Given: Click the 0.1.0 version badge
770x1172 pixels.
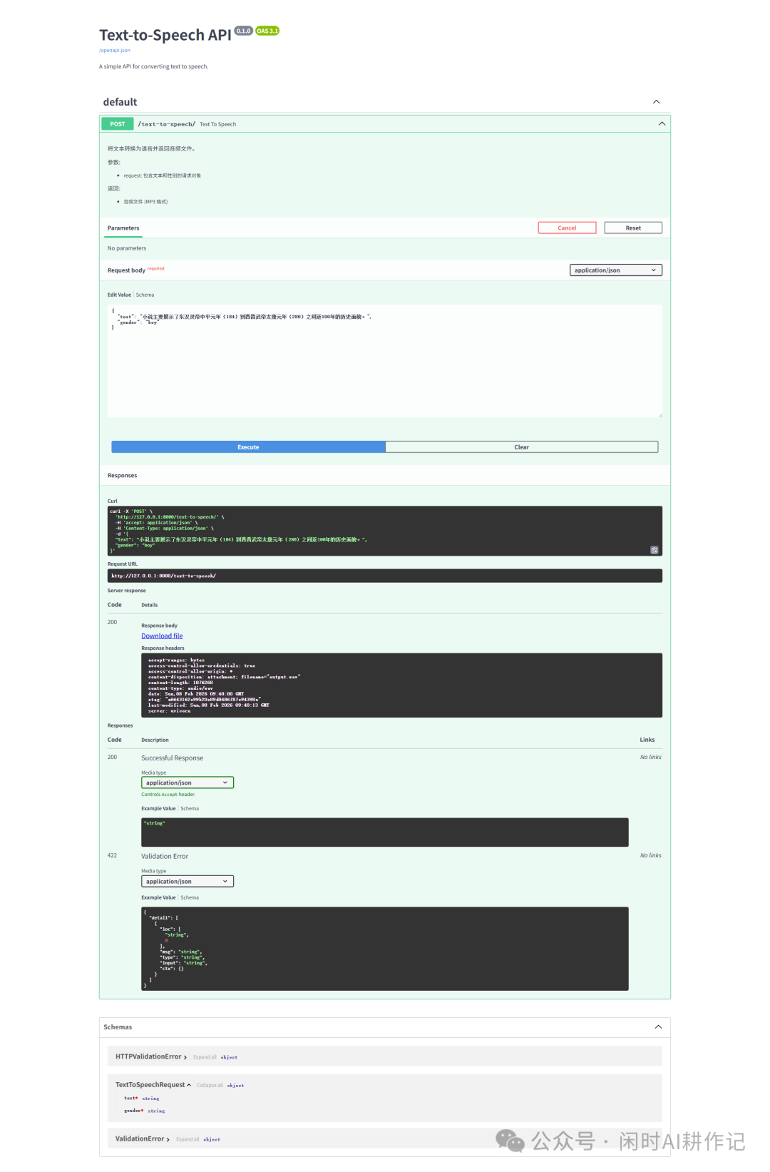Looking at the screenshot, I should coord(244,31).
